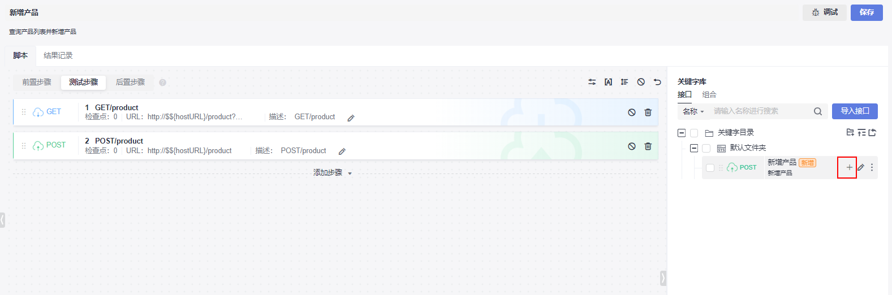Viewport: 892px width, 295px height.
Task: Click the new folder icon in the keyword directory
Action: (x=850, y=132)
